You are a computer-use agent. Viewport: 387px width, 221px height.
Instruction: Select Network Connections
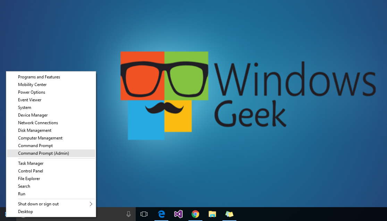(x=38, y=123)
